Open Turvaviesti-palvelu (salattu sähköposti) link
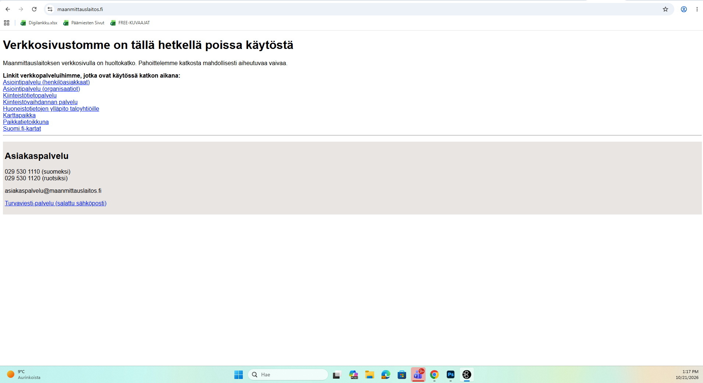 (56, 203)
